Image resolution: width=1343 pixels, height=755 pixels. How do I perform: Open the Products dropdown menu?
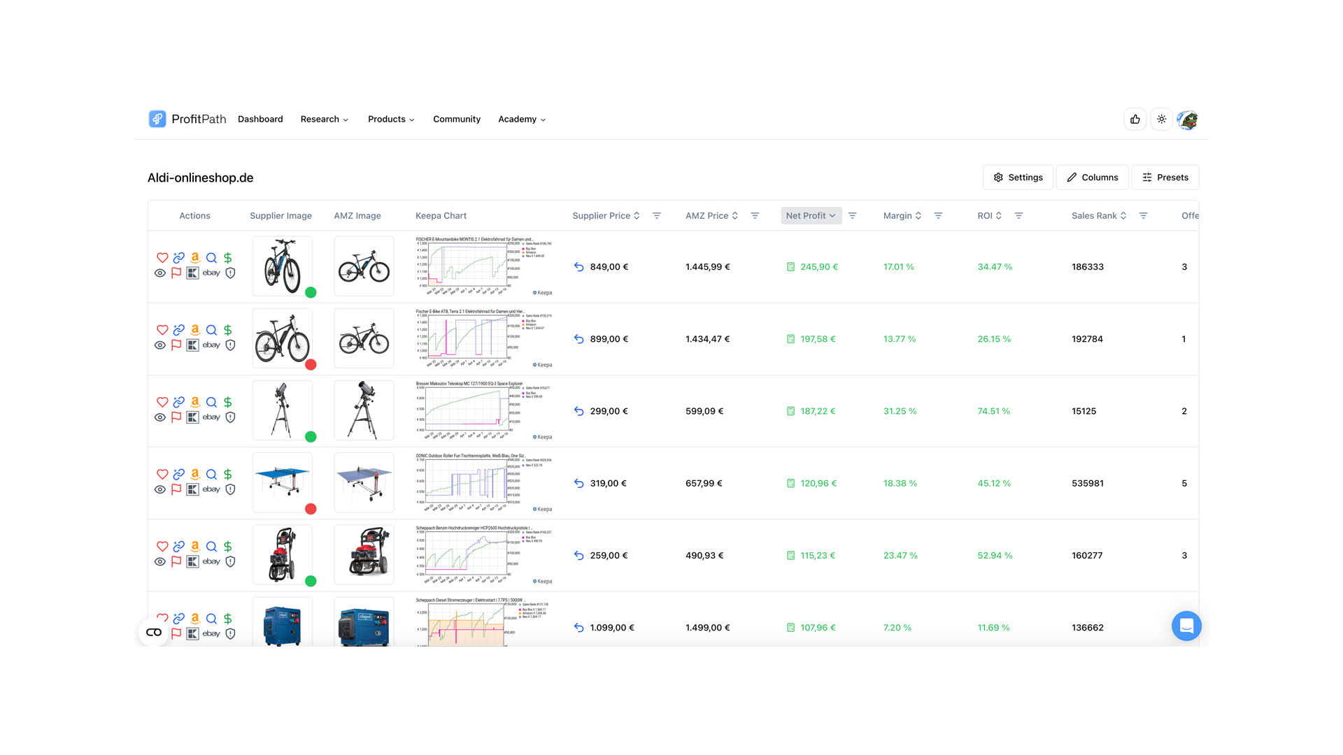[392, 120]
